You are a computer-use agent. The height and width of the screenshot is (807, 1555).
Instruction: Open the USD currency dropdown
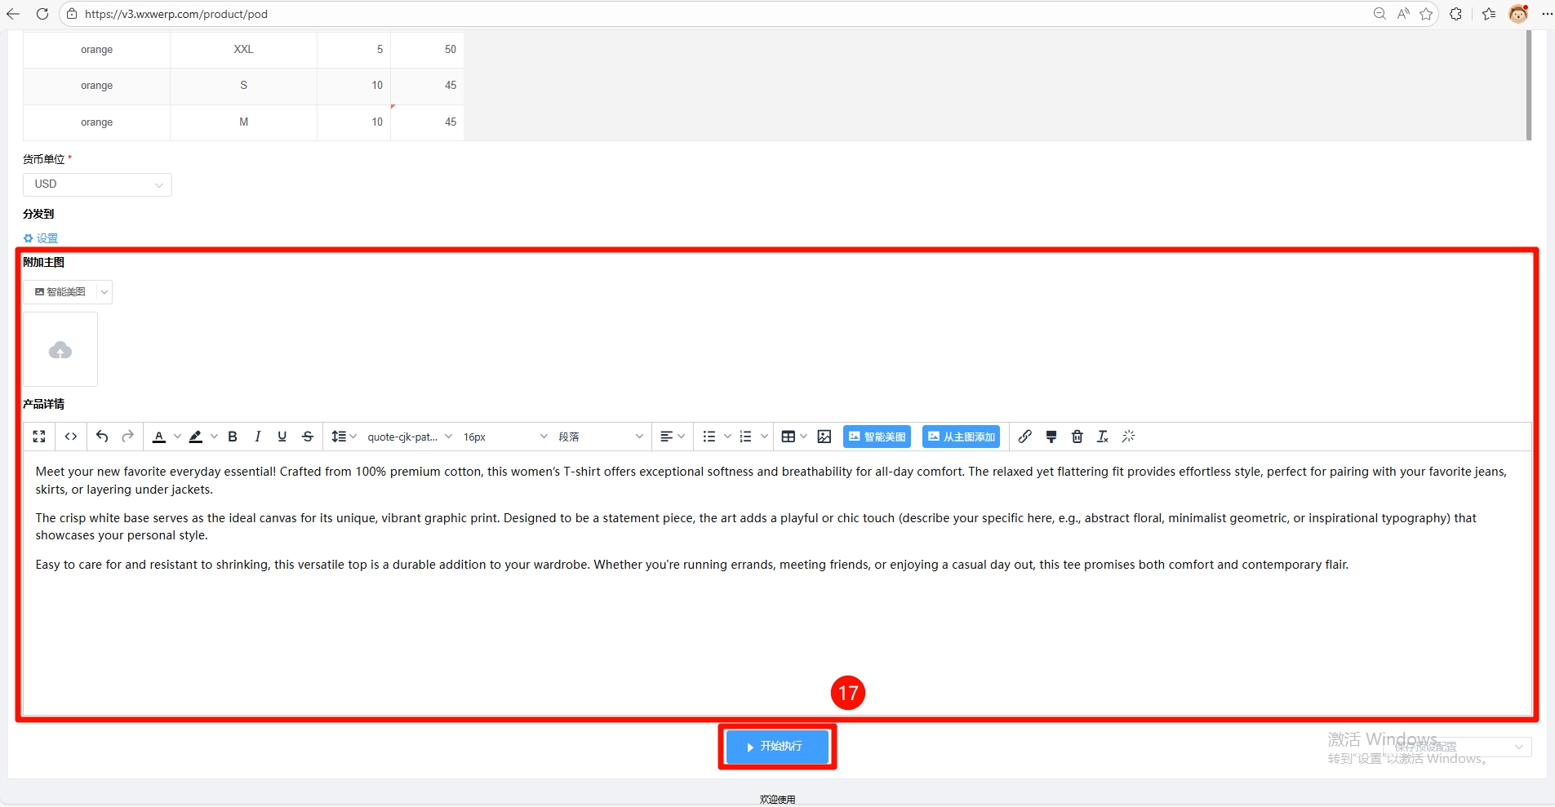(x=97, y=184)
